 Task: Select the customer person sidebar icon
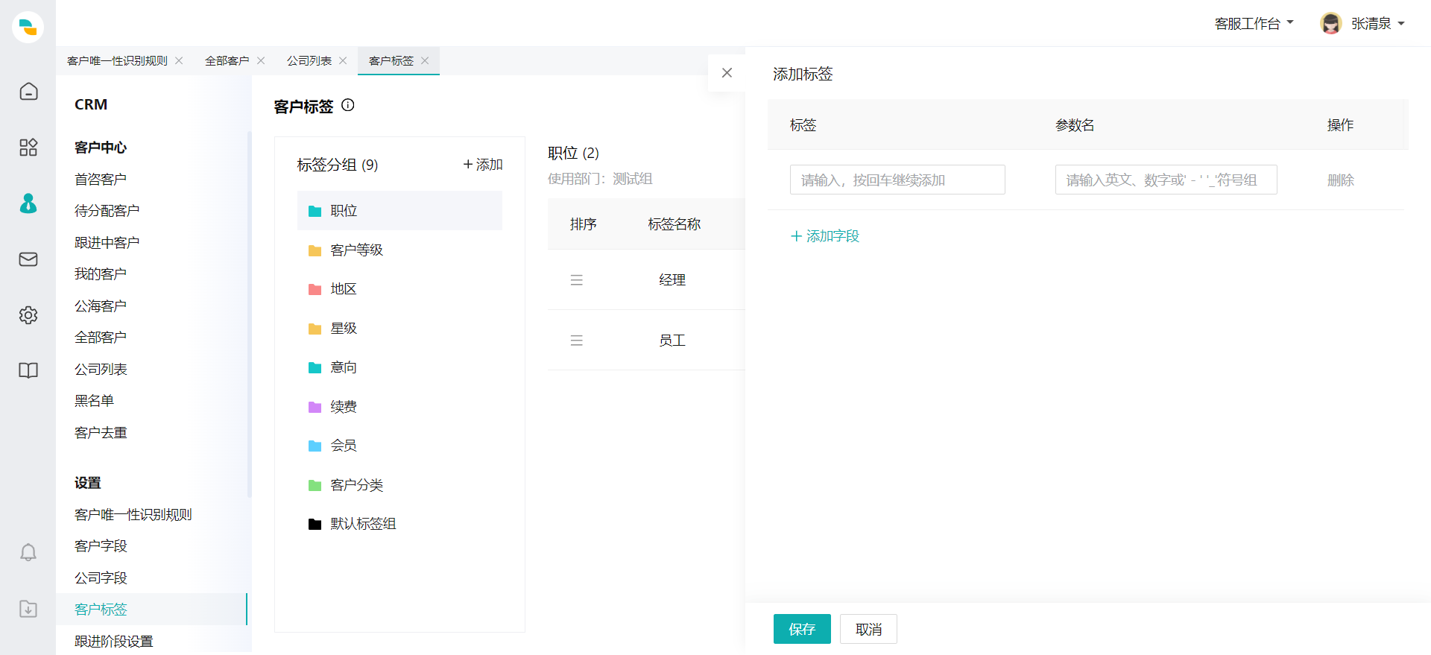(x=28, y=203)
